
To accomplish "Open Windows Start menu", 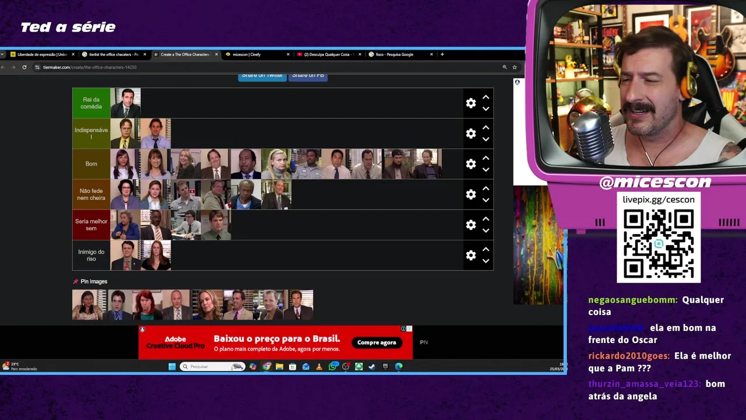I will (172, 366).
